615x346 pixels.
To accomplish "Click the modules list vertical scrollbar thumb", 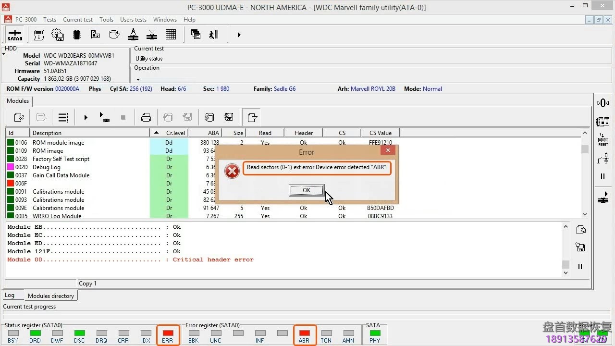I will 585,149.
